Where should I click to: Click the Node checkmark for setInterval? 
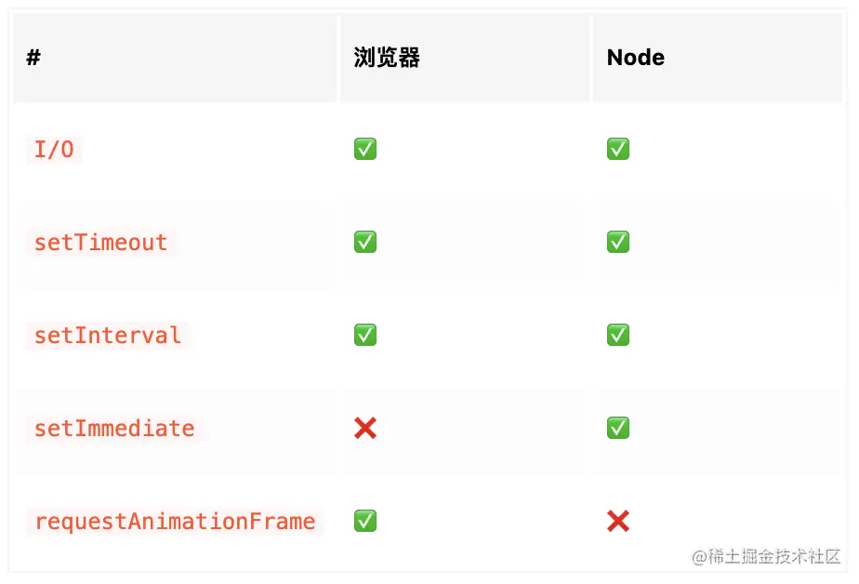(618, 335)
